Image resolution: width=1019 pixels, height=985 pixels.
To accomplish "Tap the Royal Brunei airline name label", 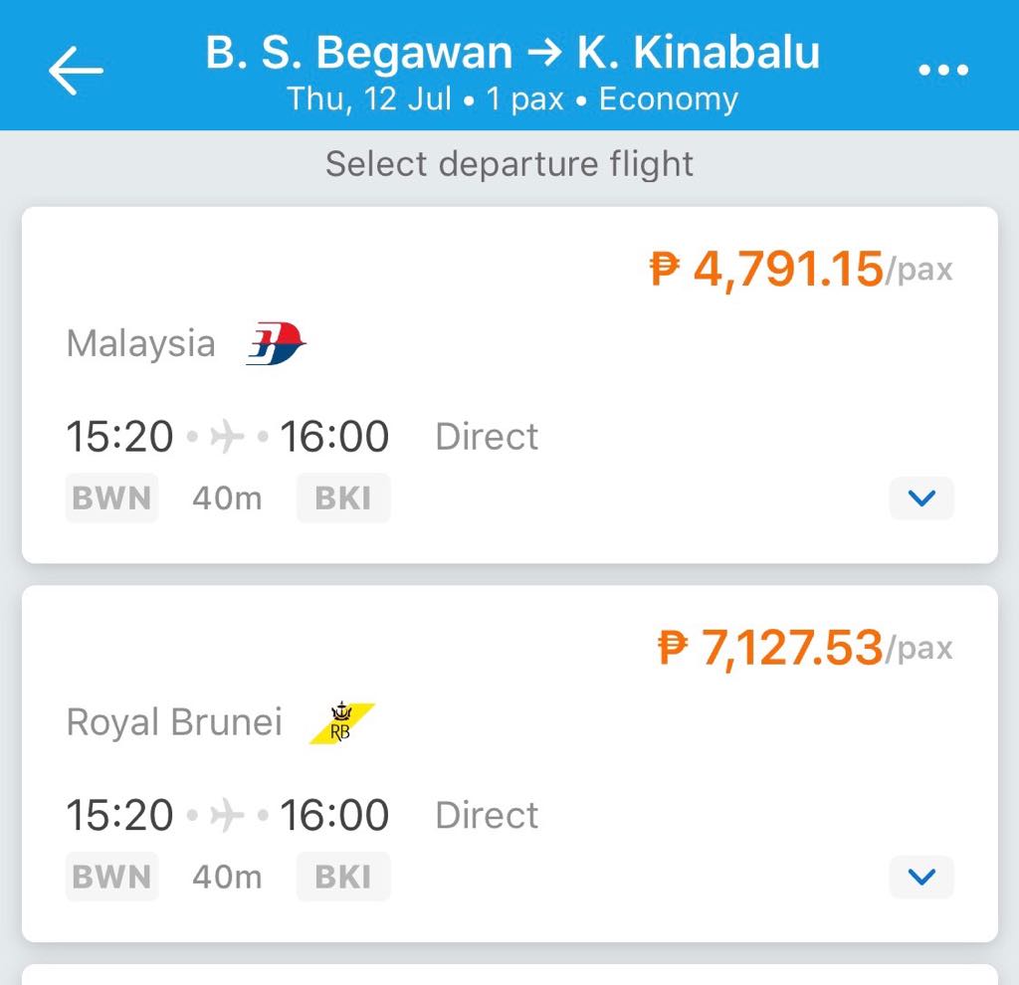I will point(174,722).
